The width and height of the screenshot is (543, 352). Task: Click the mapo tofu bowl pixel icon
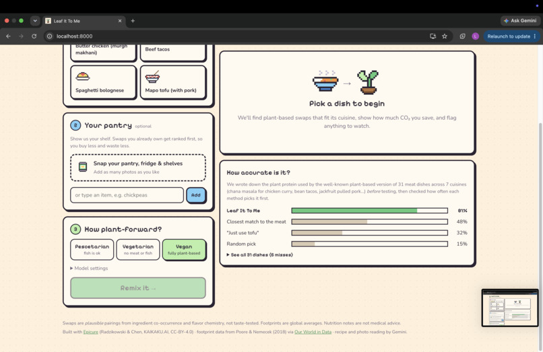(152, 77)
